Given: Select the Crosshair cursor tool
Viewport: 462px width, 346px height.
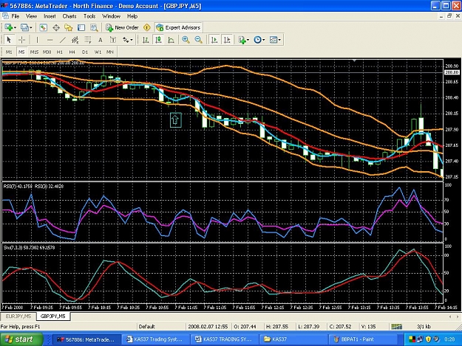Looking at the screenshot, I should tap(21, 40).
